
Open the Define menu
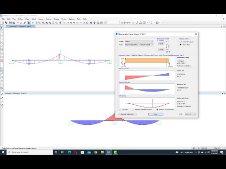coord(21,19)
